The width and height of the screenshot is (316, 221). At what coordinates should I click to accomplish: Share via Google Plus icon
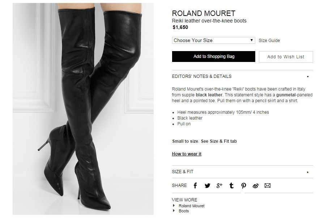[x=219, y=185]
